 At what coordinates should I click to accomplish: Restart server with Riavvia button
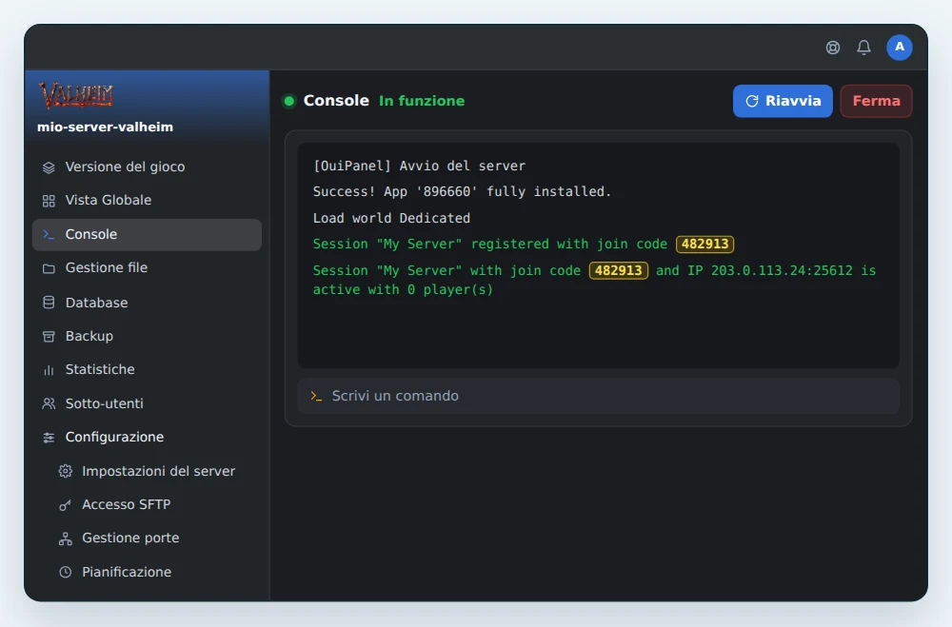click(783, 101)
